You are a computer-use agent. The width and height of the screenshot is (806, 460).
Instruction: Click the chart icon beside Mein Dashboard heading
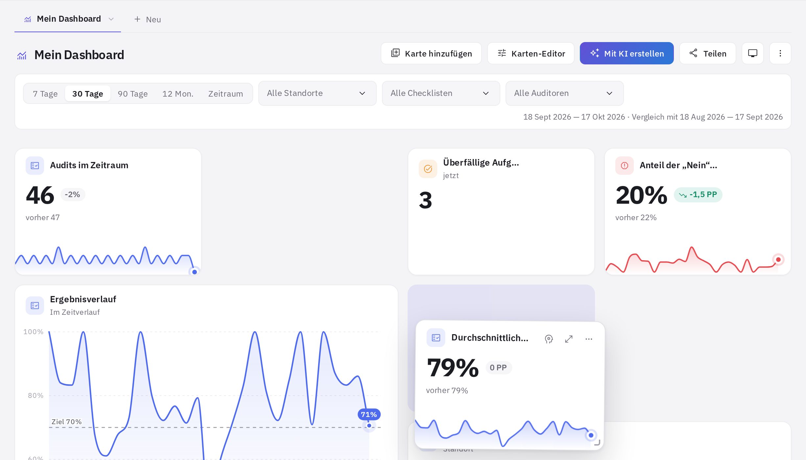pos(22,55)
